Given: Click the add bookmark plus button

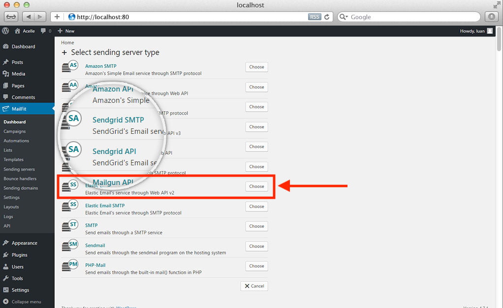Looking at the screenshot, I should tap(57, 17).
